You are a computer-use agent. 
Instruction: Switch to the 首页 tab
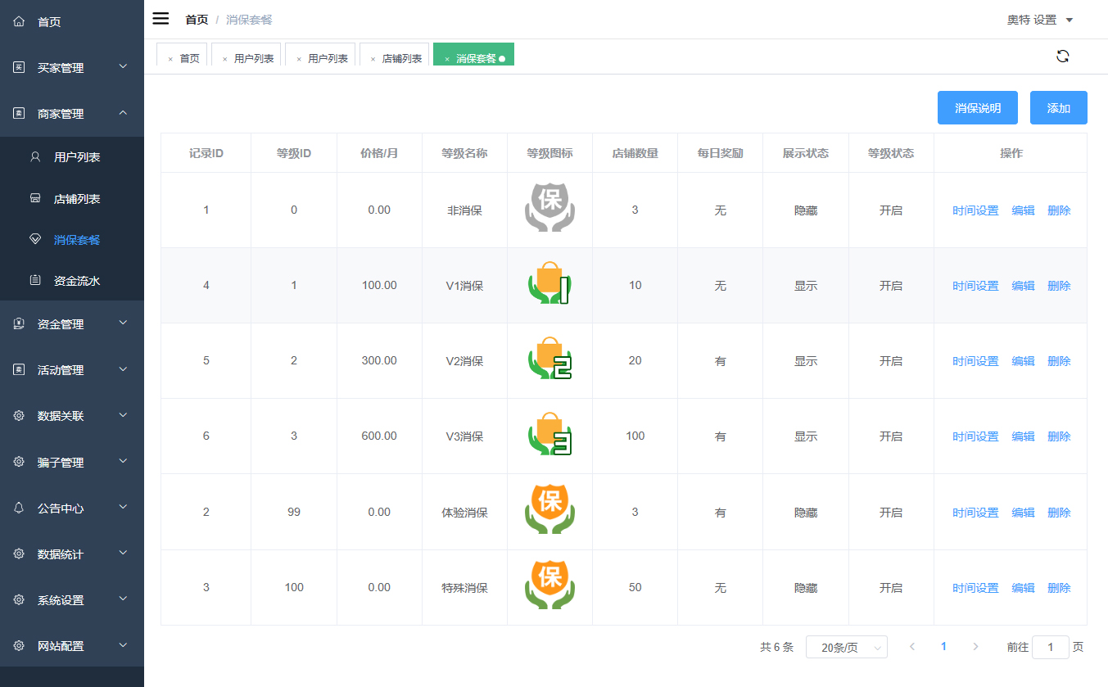tap(189, 59)
